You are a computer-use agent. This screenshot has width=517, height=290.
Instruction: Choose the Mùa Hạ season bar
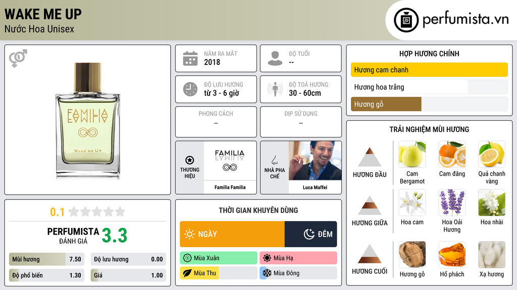298,258
